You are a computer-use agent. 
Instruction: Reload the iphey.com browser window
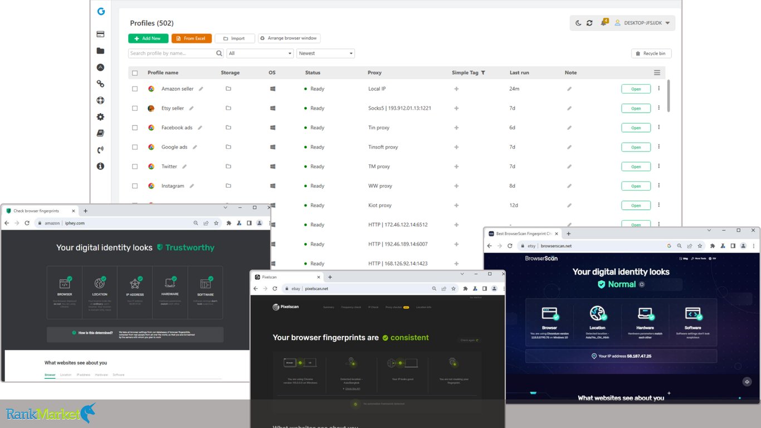27,223
